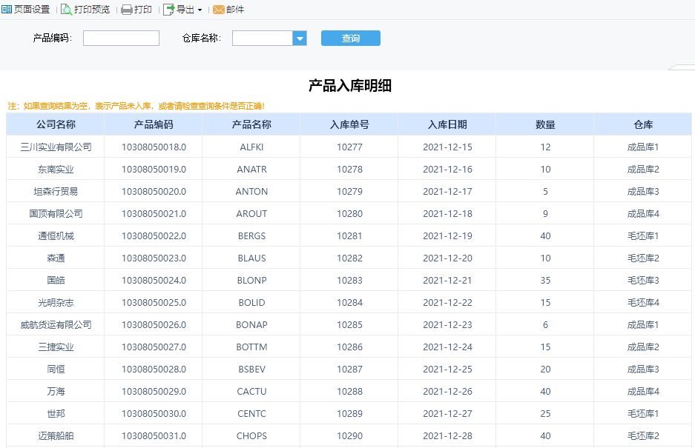
Task: Select the 公司名称 column header
Action: coord(56,124)
